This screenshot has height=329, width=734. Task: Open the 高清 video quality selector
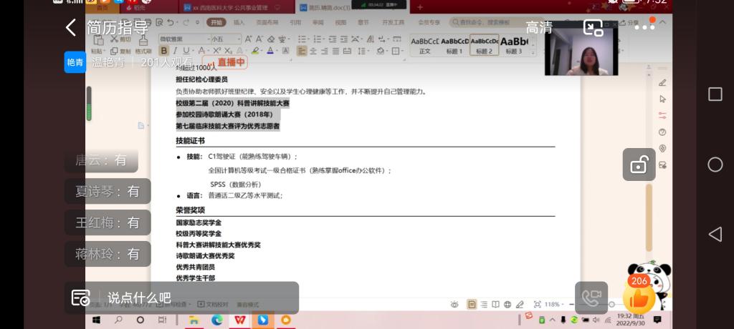tap(539, 28)
